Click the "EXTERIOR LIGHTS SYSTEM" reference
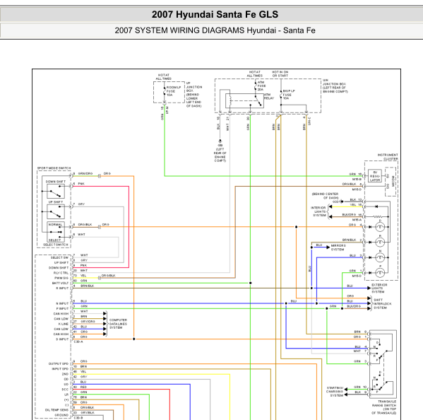Viewport: 423px width, 420px height. tap(379, 288)
